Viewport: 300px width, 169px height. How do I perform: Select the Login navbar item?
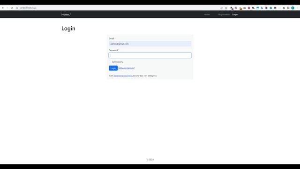[x=235, y=15]
